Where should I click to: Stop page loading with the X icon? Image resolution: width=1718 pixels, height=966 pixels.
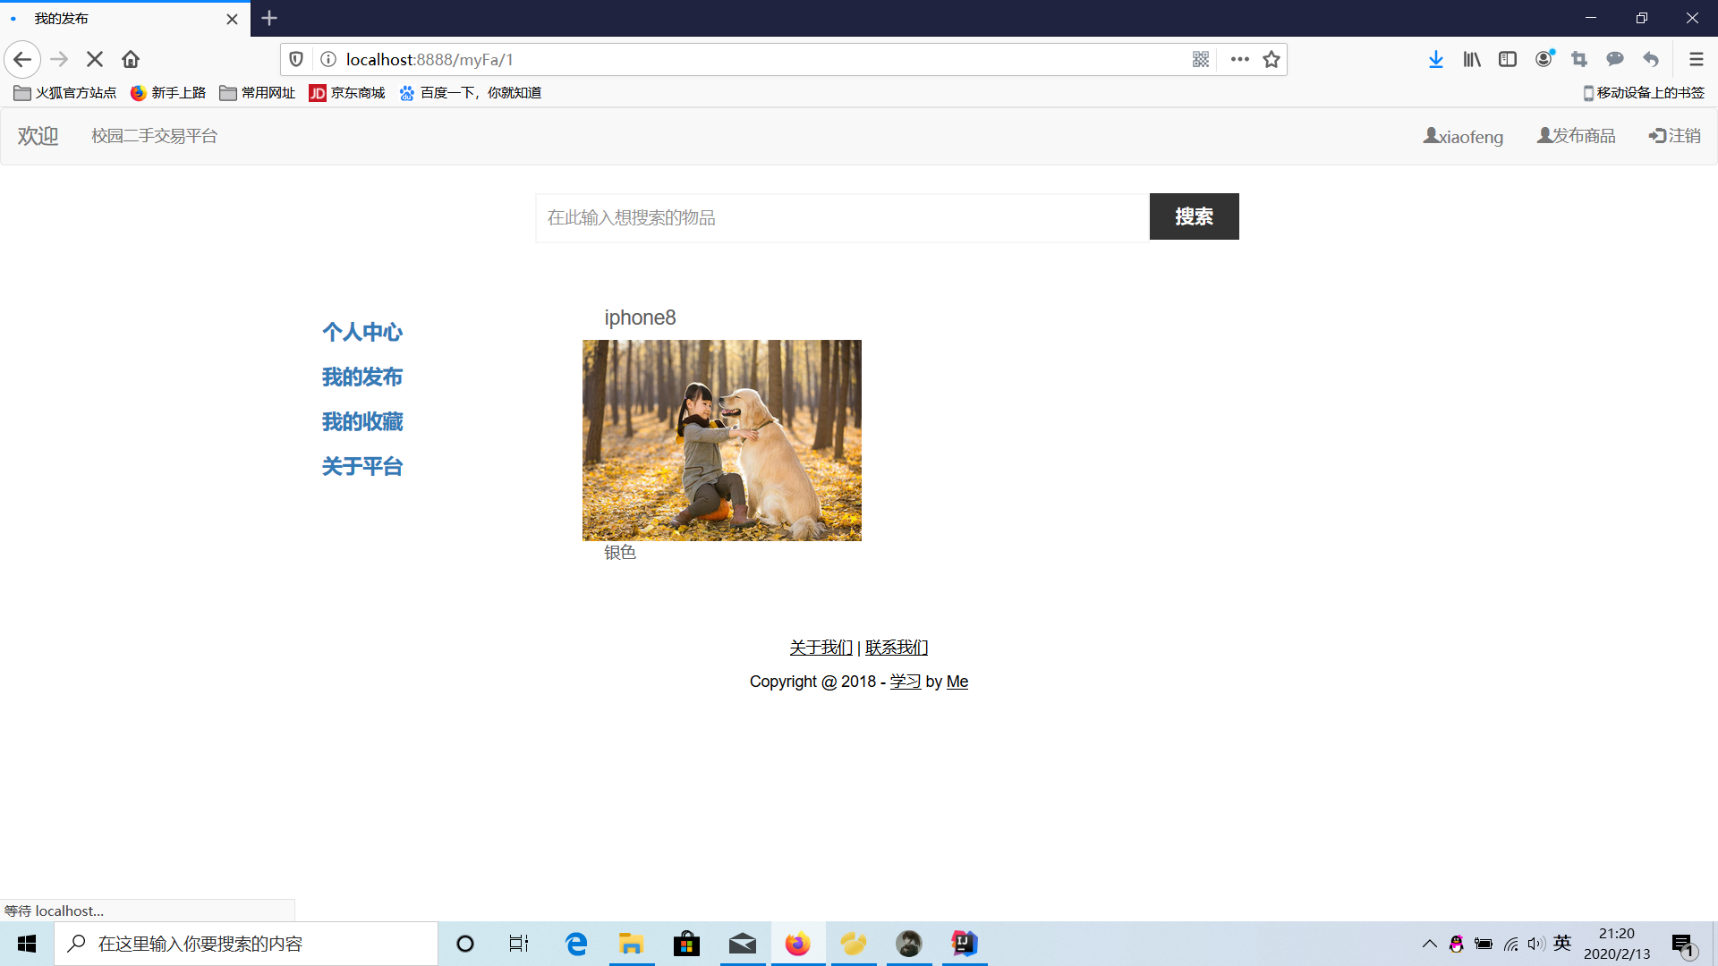pos(94,59)
